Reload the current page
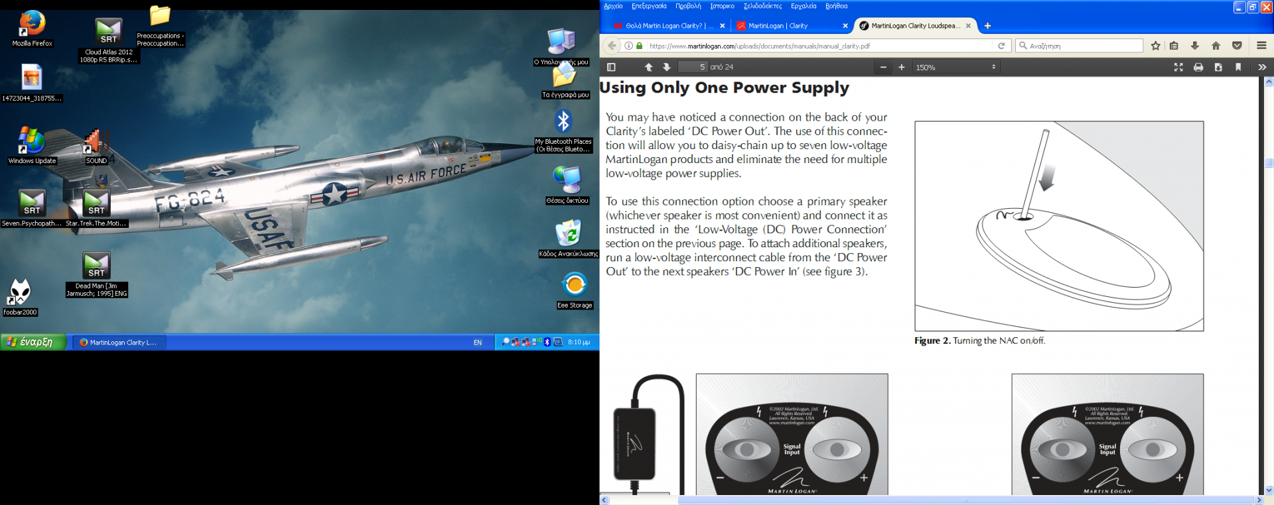The height and width of the screenshot is (505, 1274). (x=1001, y=46)
